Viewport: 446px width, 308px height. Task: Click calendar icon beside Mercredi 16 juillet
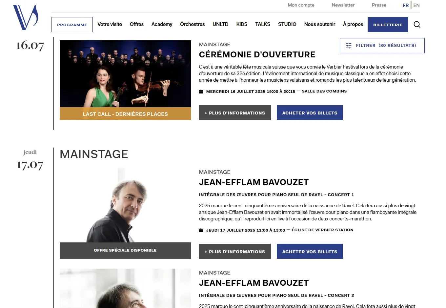coord(201,92)
